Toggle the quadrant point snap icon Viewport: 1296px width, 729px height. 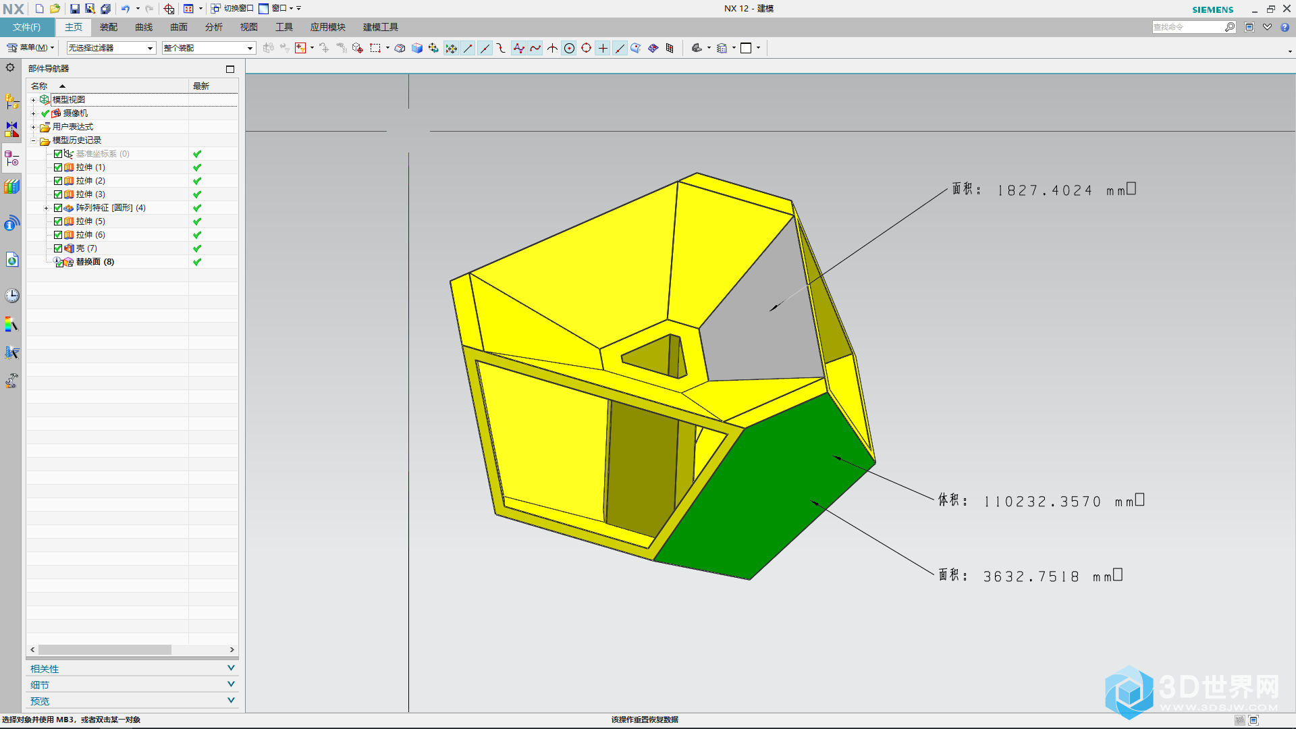coord(586,48)
